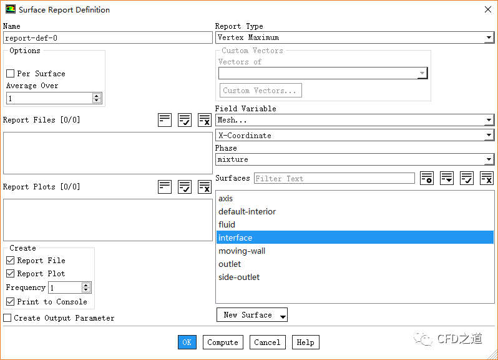Select moving-wall in the Surfaces list
Screen dimensions: 498x360
[242, 251]
